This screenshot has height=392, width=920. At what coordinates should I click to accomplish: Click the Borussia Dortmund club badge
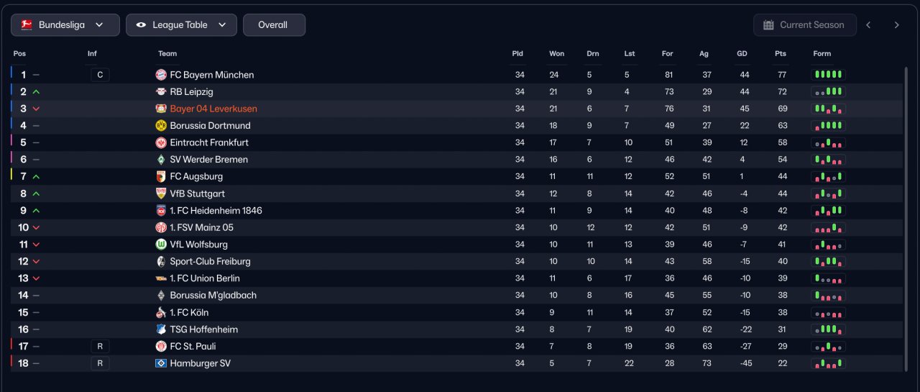pyautogui.click(x=161, y=126)
